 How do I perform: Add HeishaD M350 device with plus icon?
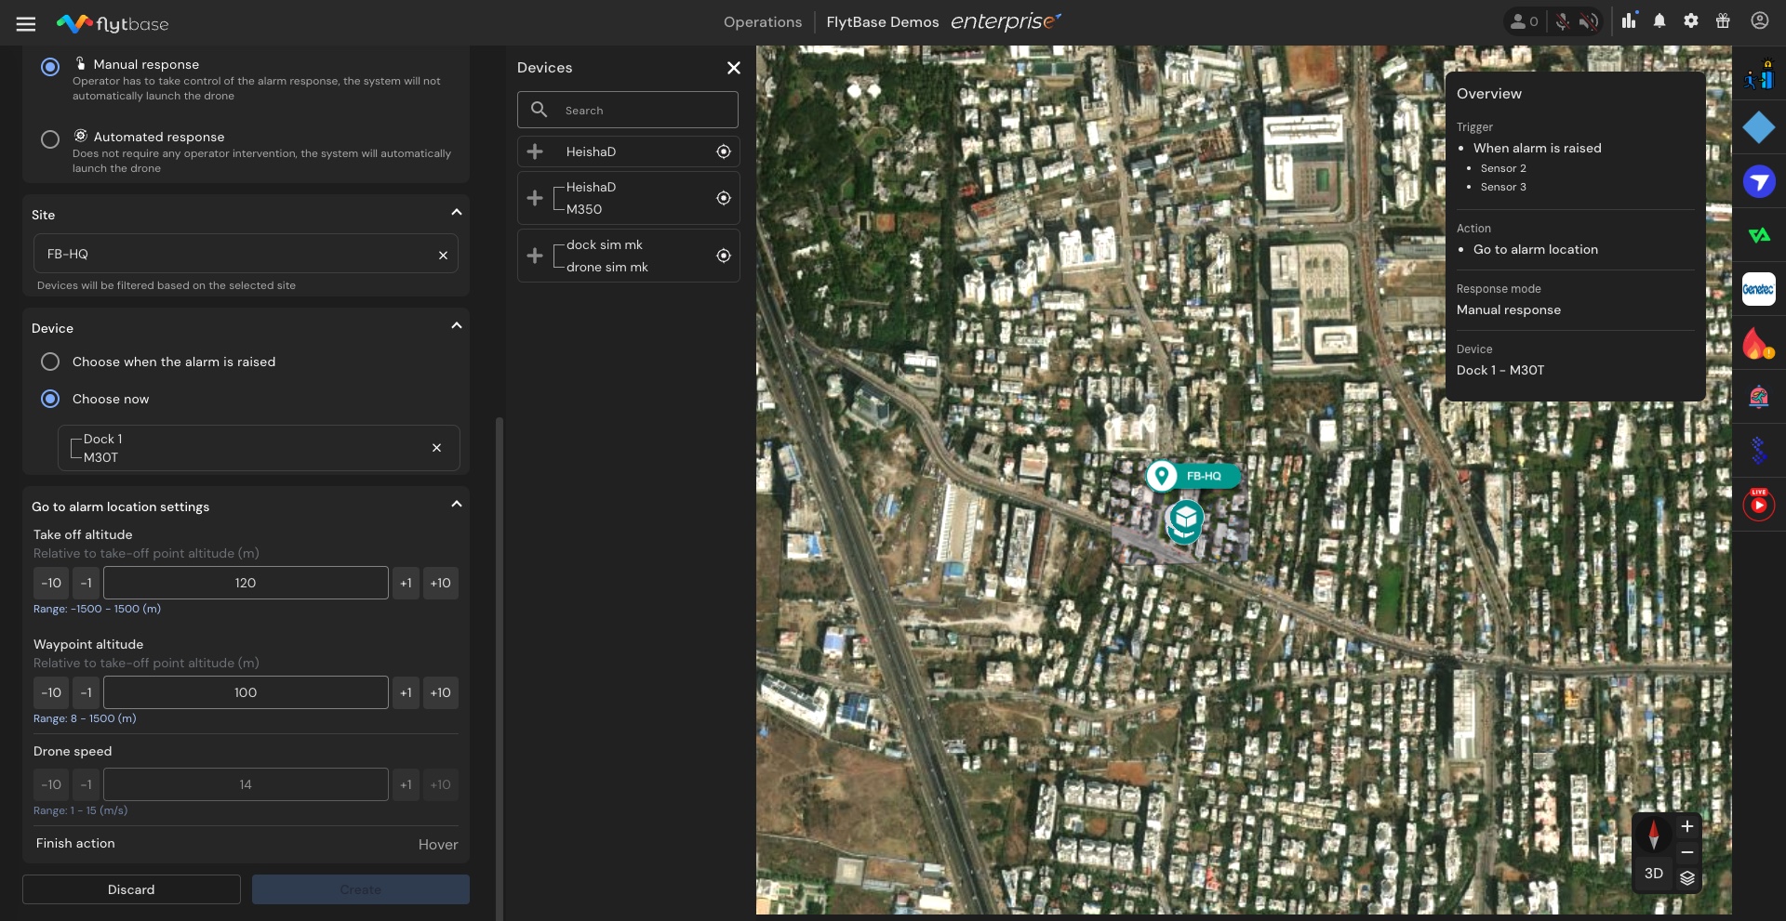click(x=535, y=198)
